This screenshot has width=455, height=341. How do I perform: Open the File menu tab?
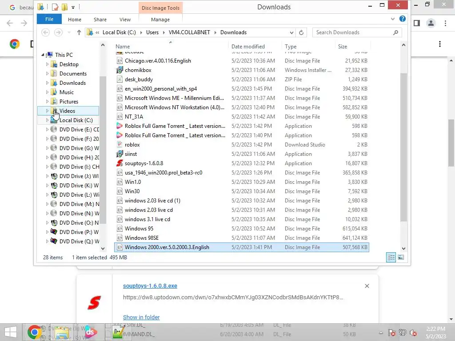49,19
